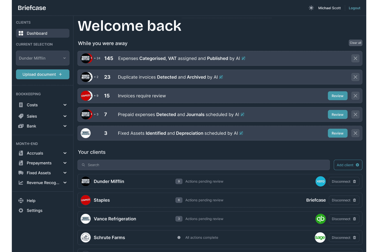Dismiss the 7 Prepaid expenses notification
The height and width of the screenshot is (252, 378).
pyautogui.click(x=355, y=114)
